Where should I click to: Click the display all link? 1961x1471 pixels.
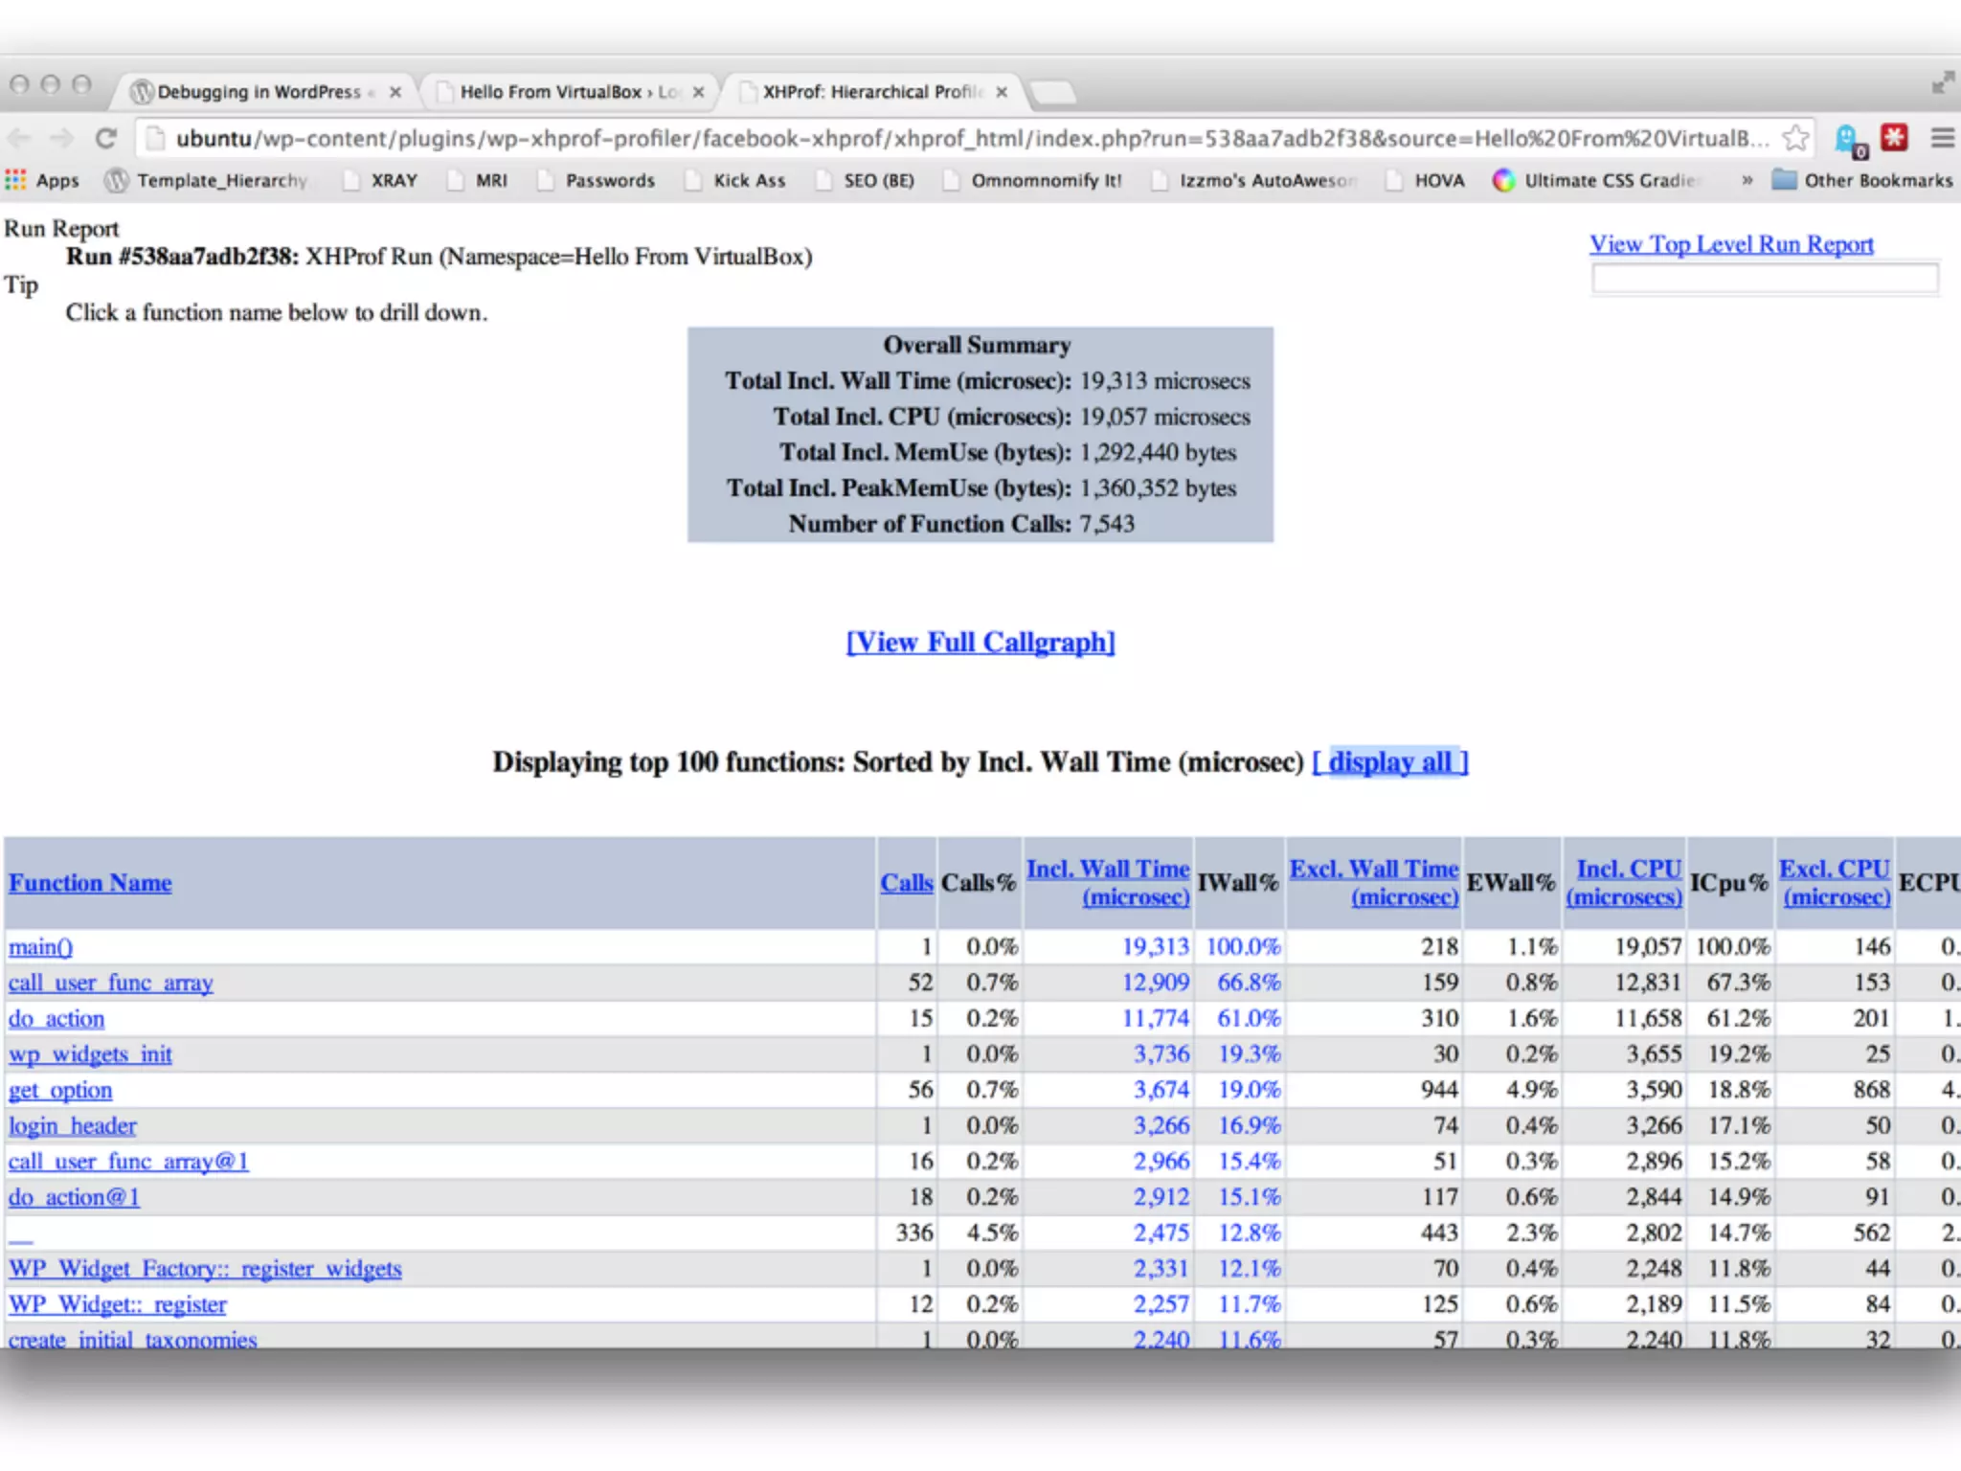pos(1390,762)
